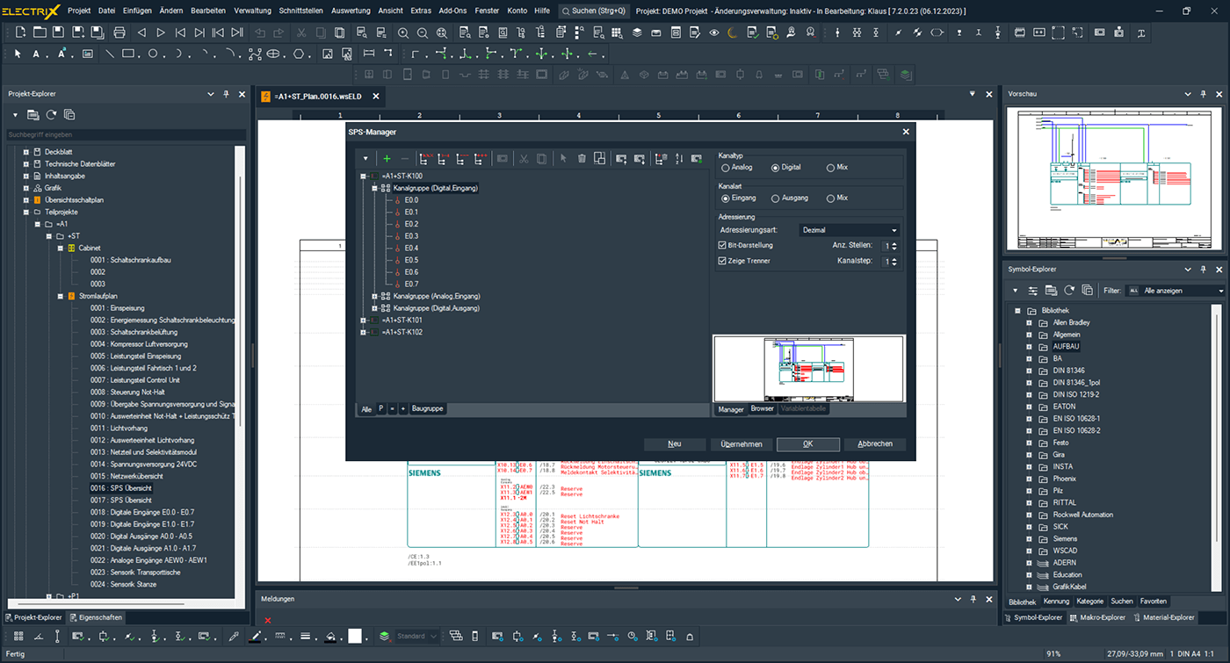
Task: Click the Suchbegriff eingeben search field
Action: (126, 135)
